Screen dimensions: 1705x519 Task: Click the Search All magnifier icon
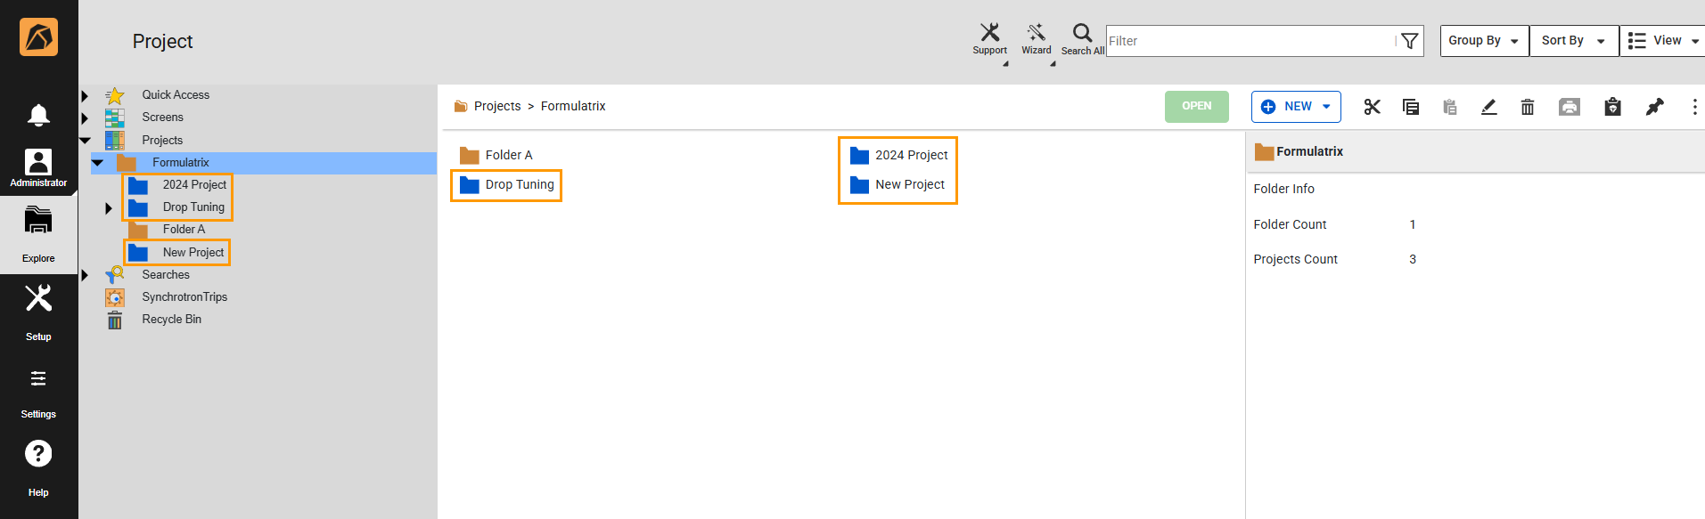[1082, 34]
